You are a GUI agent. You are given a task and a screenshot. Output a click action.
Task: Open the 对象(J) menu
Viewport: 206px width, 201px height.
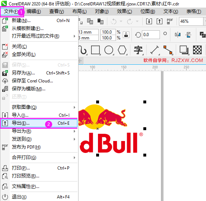(102, 12)
